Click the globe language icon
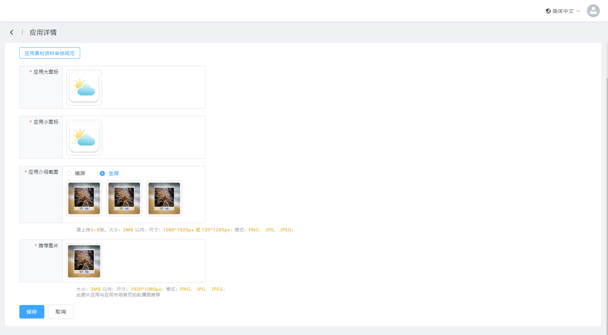 548,11
